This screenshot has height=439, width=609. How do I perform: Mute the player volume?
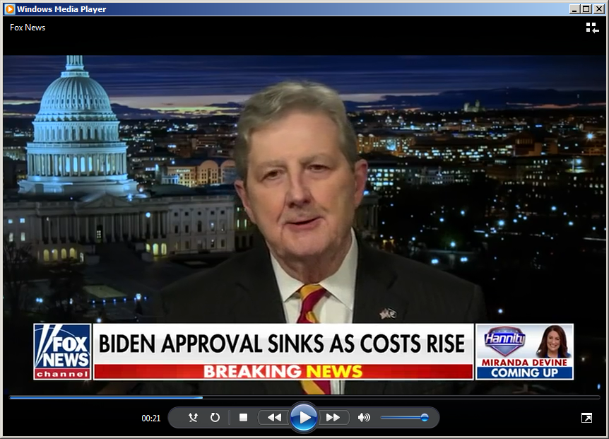(364, 418)
